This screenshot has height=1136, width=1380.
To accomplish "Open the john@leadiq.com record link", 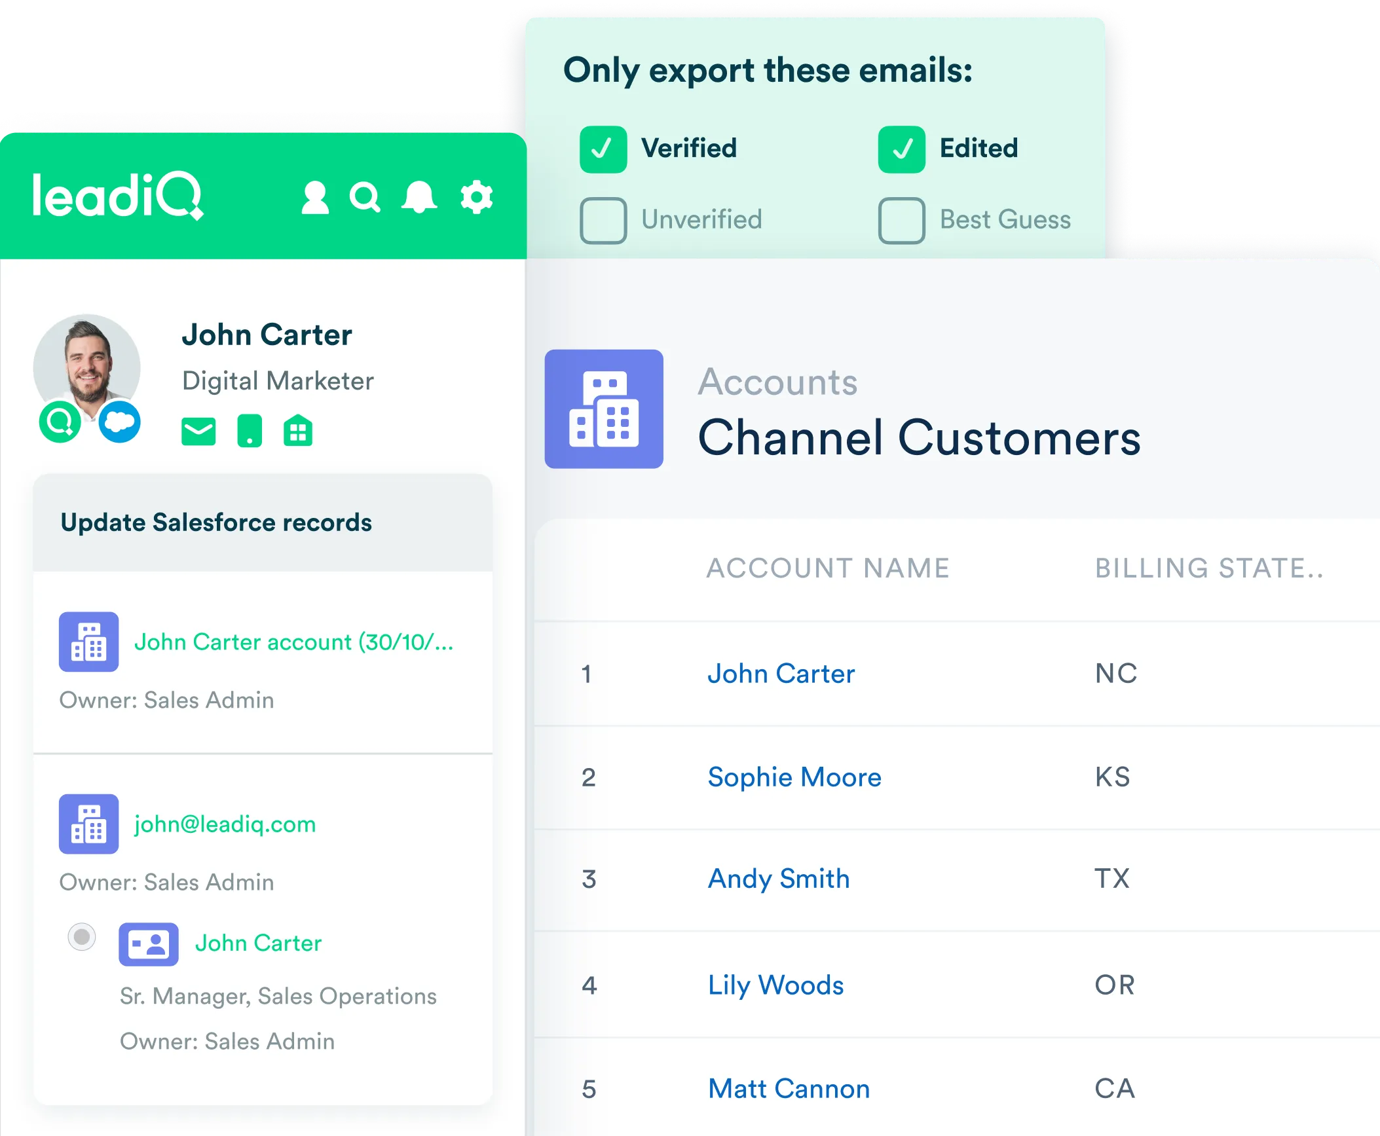I will pos(225,824).
